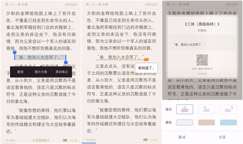Tap the Migu logo in middle panel
The image size is (243, 144).
click(151, 5)
